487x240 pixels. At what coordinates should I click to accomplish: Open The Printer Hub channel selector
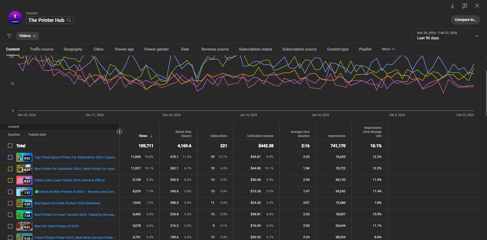coord(50,20)
